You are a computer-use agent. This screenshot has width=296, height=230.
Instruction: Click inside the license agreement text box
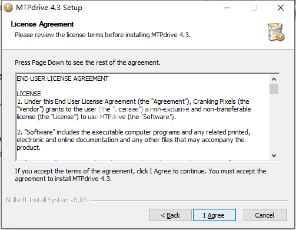pos(143,117)
